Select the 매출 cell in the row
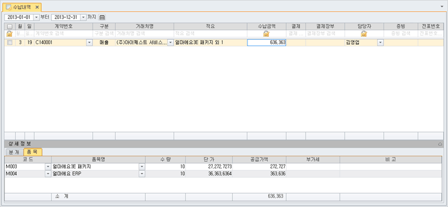This screenshot has height=207, width=448. (x=104, y=42)
